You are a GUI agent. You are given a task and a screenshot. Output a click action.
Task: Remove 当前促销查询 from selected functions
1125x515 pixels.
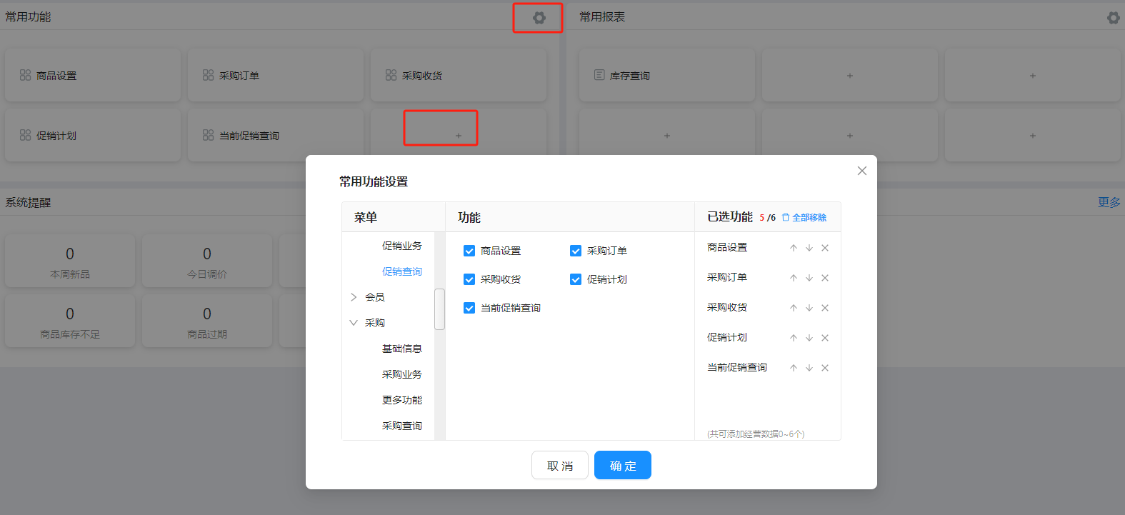[x=825, y=368]
